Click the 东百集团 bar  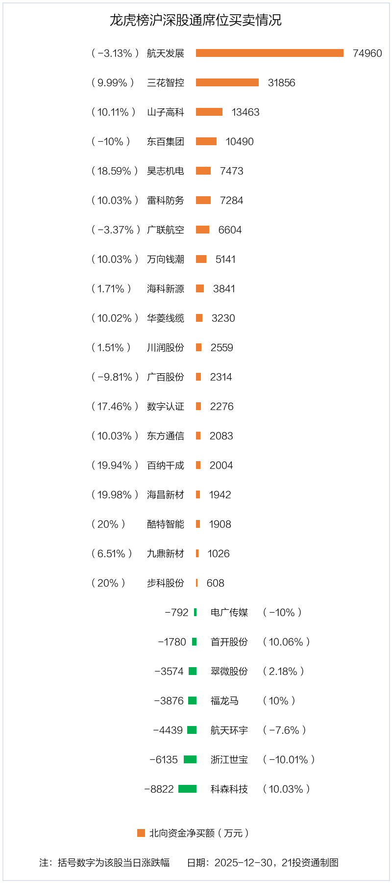(206, 141)
